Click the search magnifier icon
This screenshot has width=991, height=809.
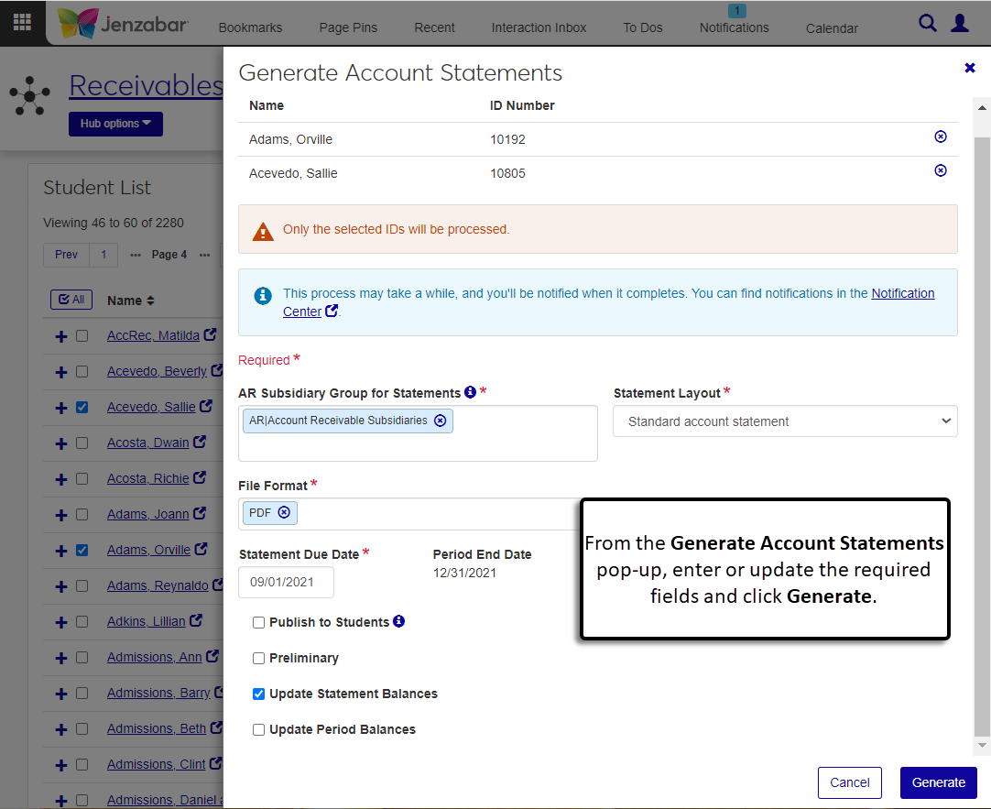tap(928, 24)
